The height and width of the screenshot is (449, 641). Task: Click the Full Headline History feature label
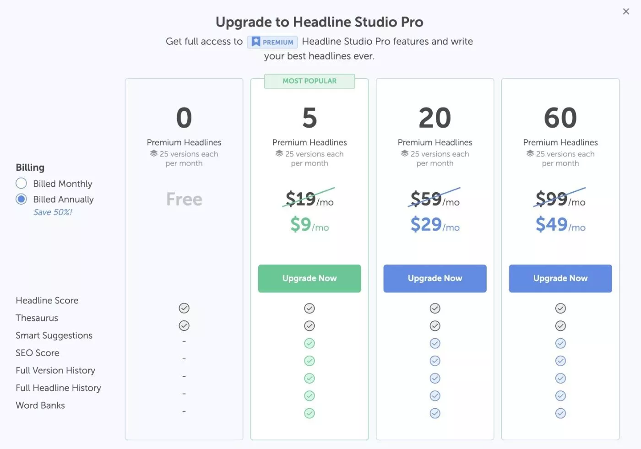pyautogui.click(x=58, y=388)
